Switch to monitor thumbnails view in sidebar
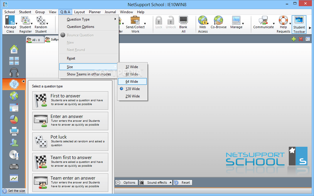The width and height of the screenshot is (314, 196). (14, 61)
